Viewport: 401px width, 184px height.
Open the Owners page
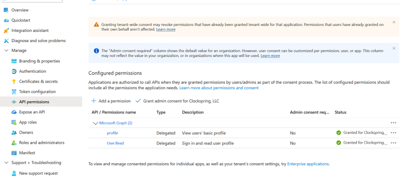(26, 132)
